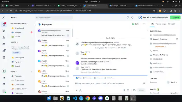This screenshot has width=182, height=102.
Task: Click the lightning canned responses icon
Action: [x=77, y=90]
